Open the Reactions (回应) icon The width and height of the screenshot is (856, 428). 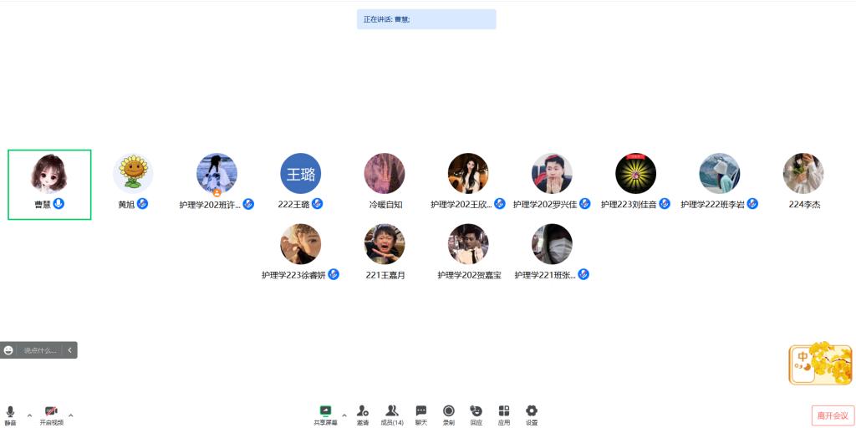coord(476,412)
